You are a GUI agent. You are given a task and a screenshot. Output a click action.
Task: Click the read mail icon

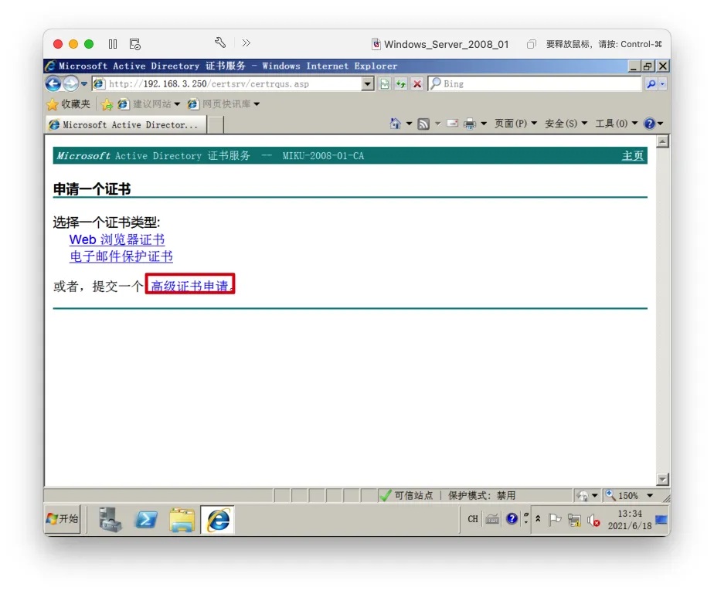(x=452, y=123)
